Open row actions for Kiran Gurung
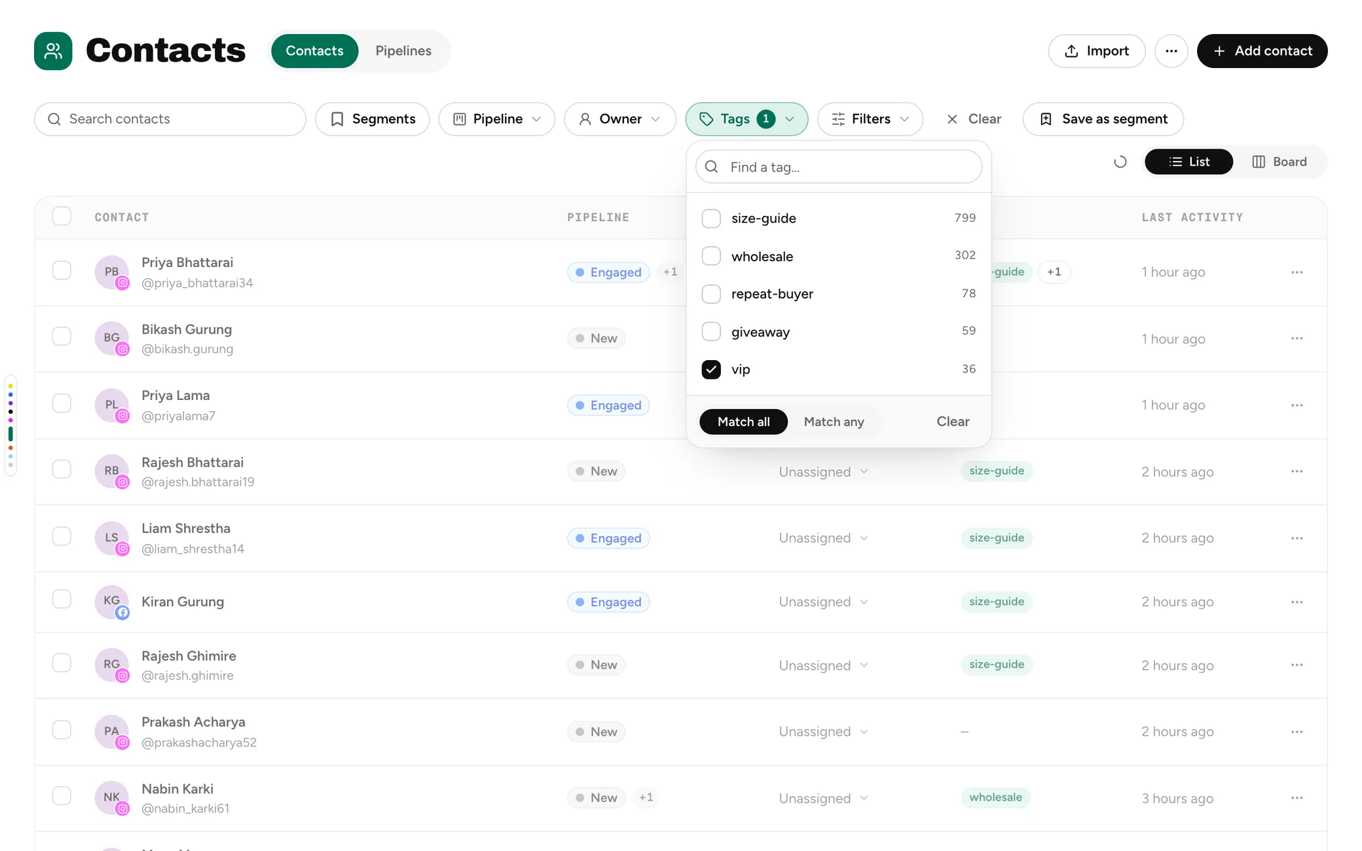 pyautogui.click(x=1297, y=602)
